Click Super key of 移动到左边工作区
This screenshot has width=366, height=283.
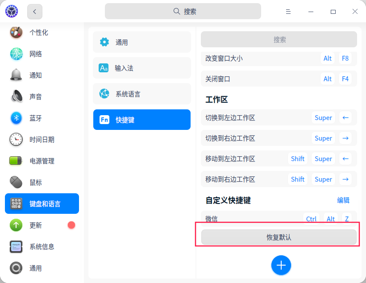(323, 159)
